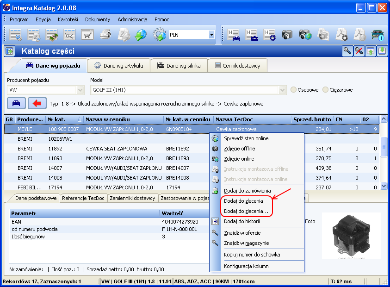The width and height of the screenshot is (390, 287).
Task: Choose Zdjęcie offline menu entry
Action: [x=257, y=149]
